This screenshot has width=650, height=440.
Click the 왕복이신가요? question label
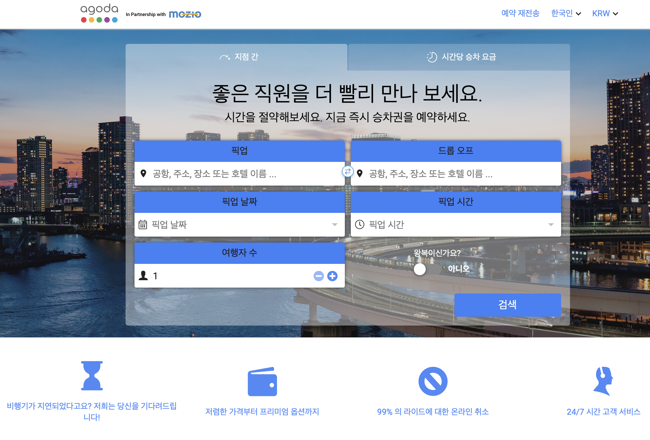437,253
